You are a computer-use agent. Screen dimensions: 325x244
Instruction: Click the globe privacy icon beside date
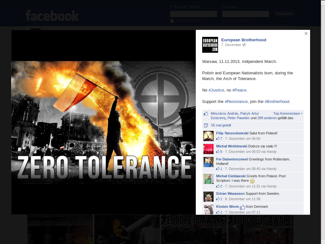pos(244,45)
